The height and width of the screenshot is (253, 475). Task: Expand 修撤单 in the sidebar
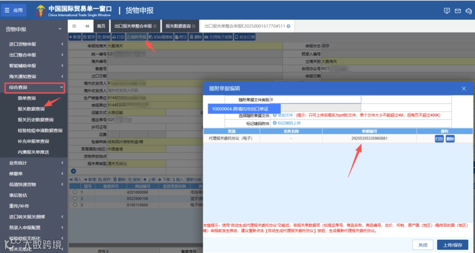tap(33, 173)
